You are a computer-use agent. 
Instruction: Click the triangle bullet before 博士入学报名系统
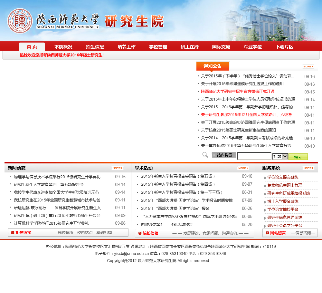tap(265, 202)
